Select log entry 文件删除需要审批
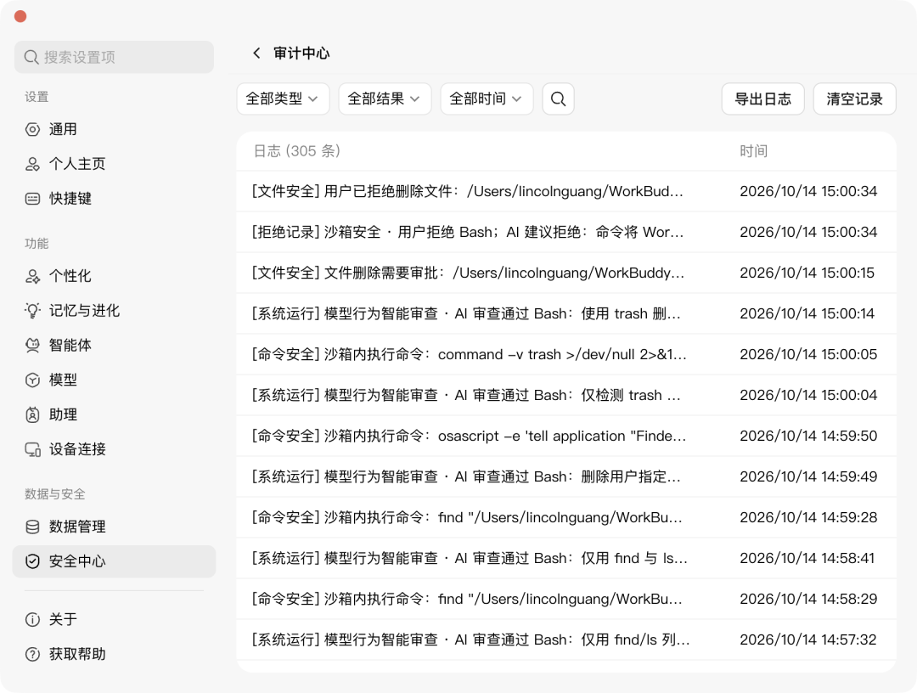 pyautogui.click(x=566, y=273)
